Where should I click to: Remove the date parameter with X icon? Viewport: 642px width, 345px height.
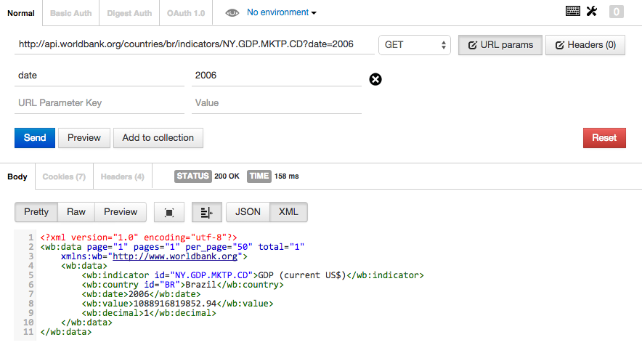coord(375,79)
